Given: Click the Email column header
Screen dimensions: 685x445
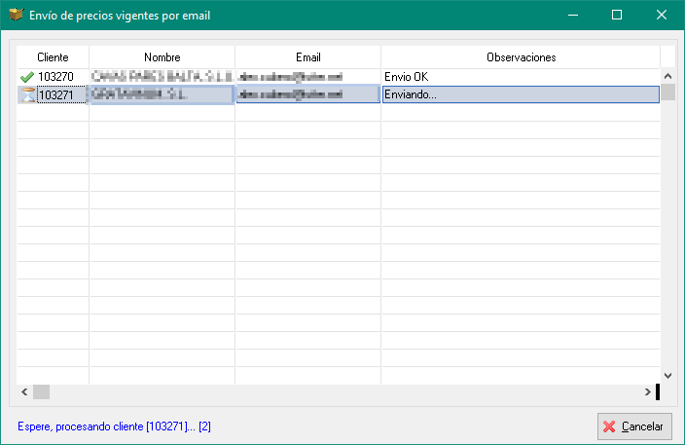Looking at the screenshot, I should [307, 57].
